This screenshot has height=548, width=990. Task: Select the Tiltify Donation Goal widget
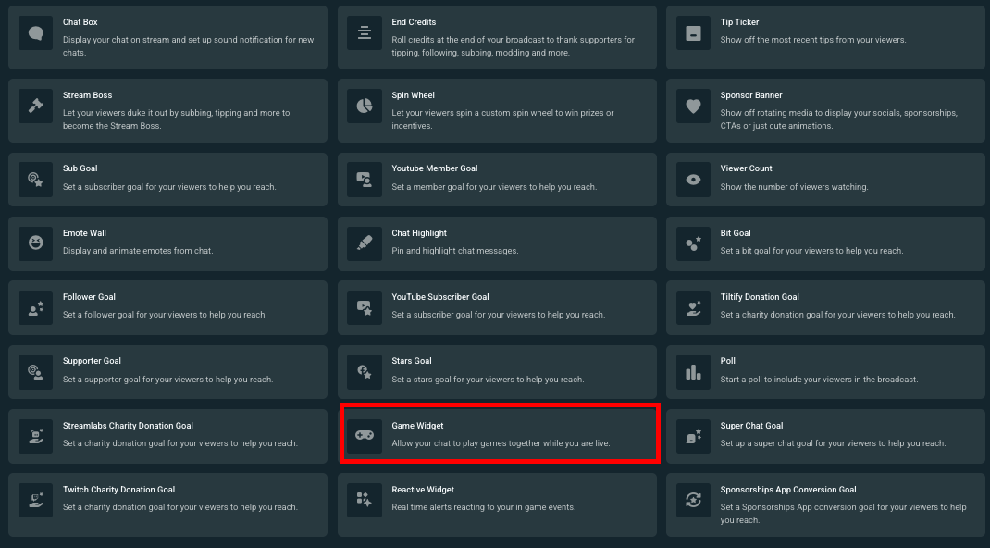825,307
